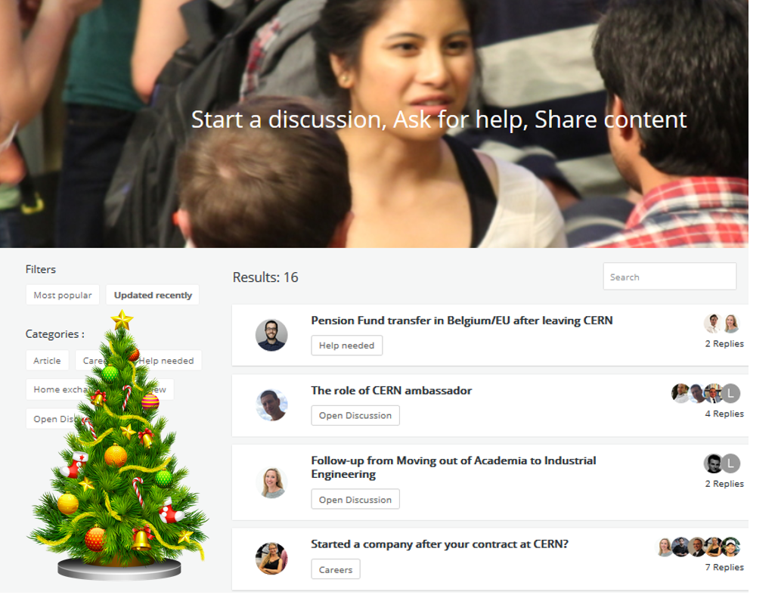Click replier avatars on Pension Fund post

722,324
